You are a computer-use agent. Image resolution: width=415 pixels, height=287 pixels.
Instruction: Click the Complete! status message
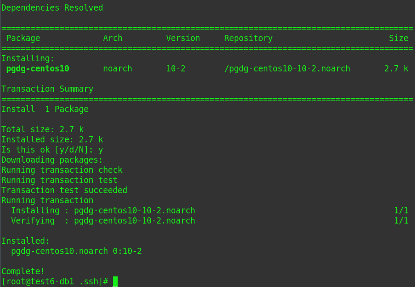click(23, 271)
